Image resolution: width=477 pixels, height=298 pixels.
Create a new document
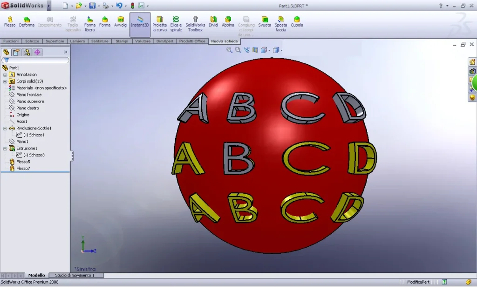(65, 6)
